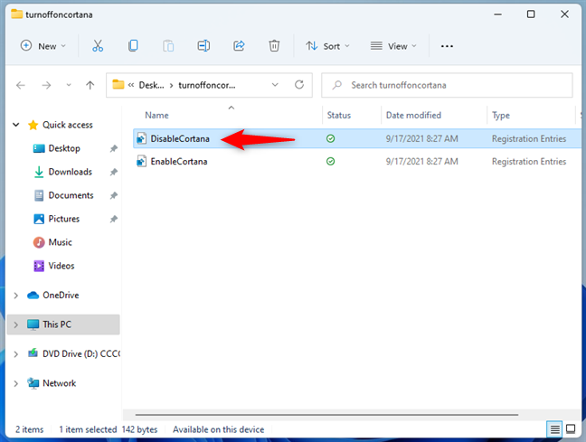Open the address bar history dropdown

(275, 85)
